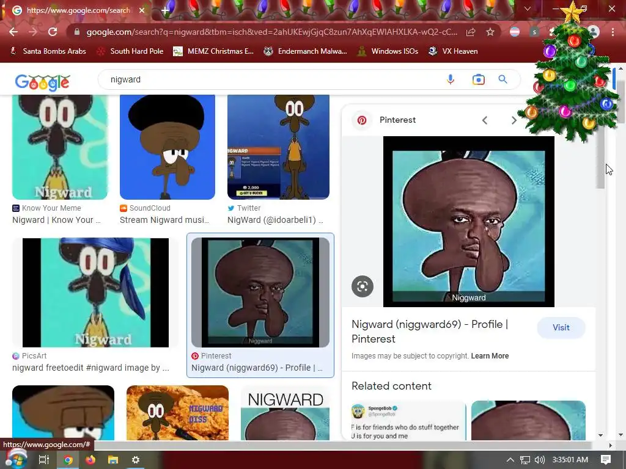
Task: Click the horizontal scrollbar's right arrow
Action: [611, 445]
